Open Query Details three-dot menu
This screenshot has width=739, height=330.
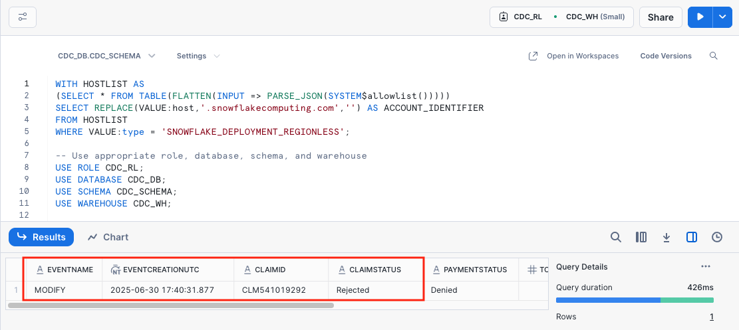click(x=706, y=267)
